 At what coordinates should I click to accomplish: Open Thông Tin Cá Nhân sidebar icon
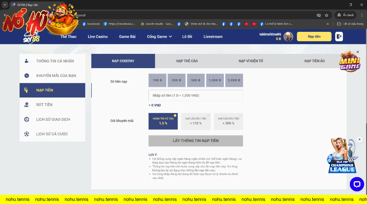click(x=27, y=61)
